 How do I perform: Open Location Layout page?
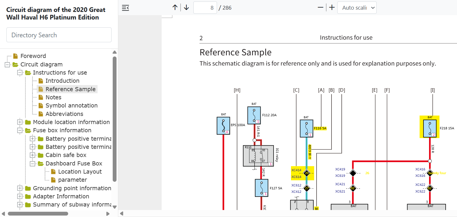pos(80,172)
